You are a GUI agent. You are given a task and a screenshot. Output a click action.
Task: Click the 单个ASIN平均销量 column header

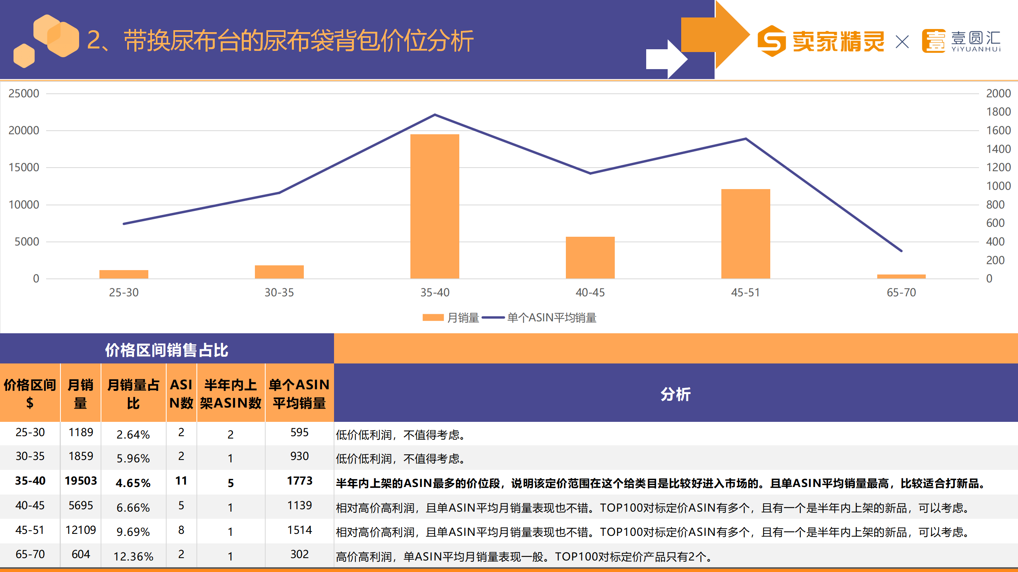pyautogui.click(x=299, y=393)
